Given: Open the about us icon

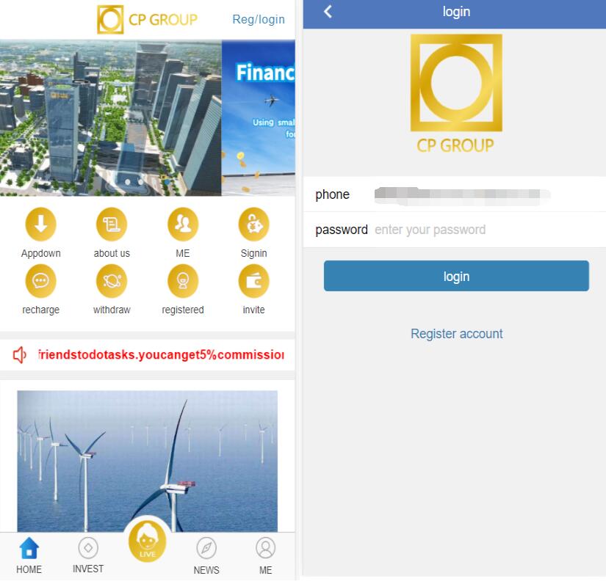Looking at the screenshot, I should (x=112, y=225).
